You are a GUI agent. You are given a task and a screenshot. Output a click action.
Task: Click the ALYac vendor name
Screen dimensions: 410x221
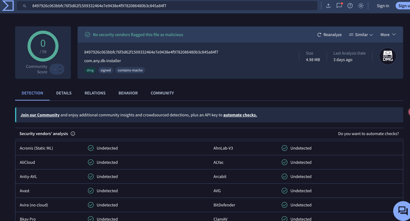[218, 162]
